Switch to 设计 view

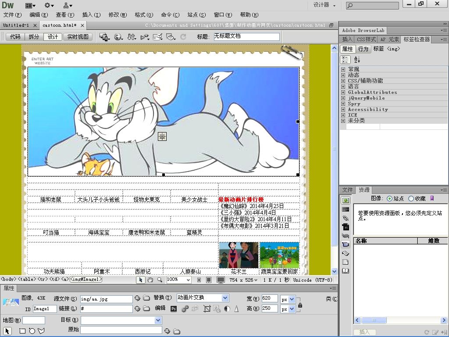click(53, 37)
